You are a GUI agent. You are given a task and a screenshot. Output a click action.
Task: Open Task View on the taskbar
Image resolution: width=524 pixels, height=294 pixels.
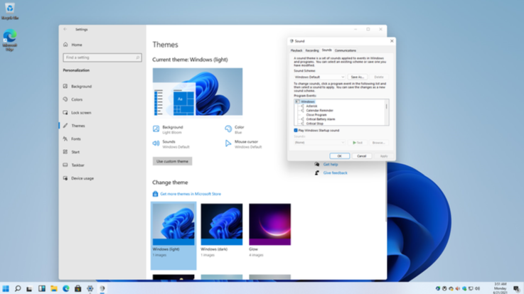click(x=29, y=288)
